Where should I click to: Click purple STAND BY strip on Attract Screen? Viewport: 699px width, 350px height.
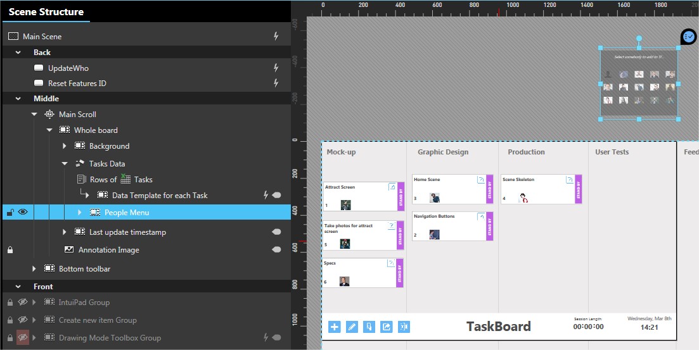401,196
